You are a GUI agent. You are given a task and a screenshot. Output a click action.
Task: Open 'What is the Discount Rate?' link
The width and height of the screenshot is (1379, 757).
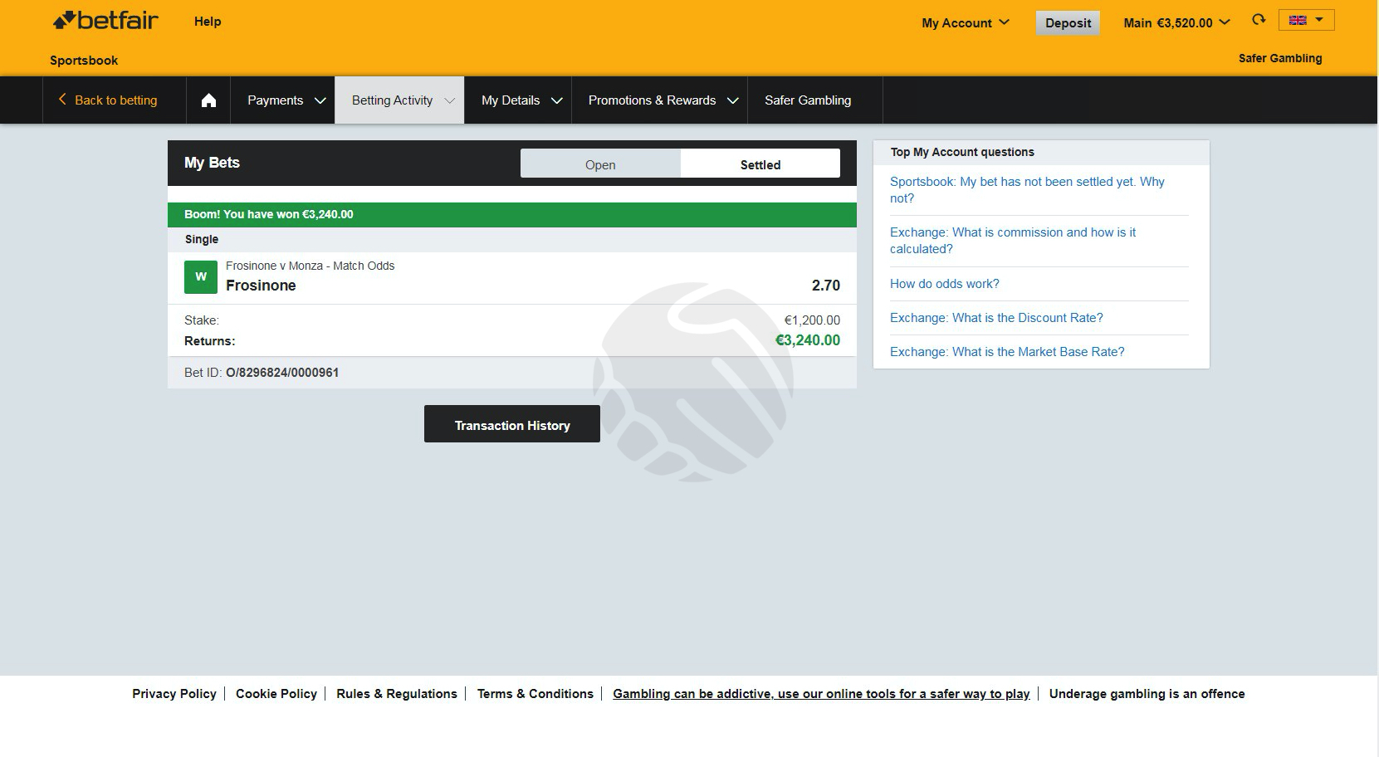click(x=996, y=318)
